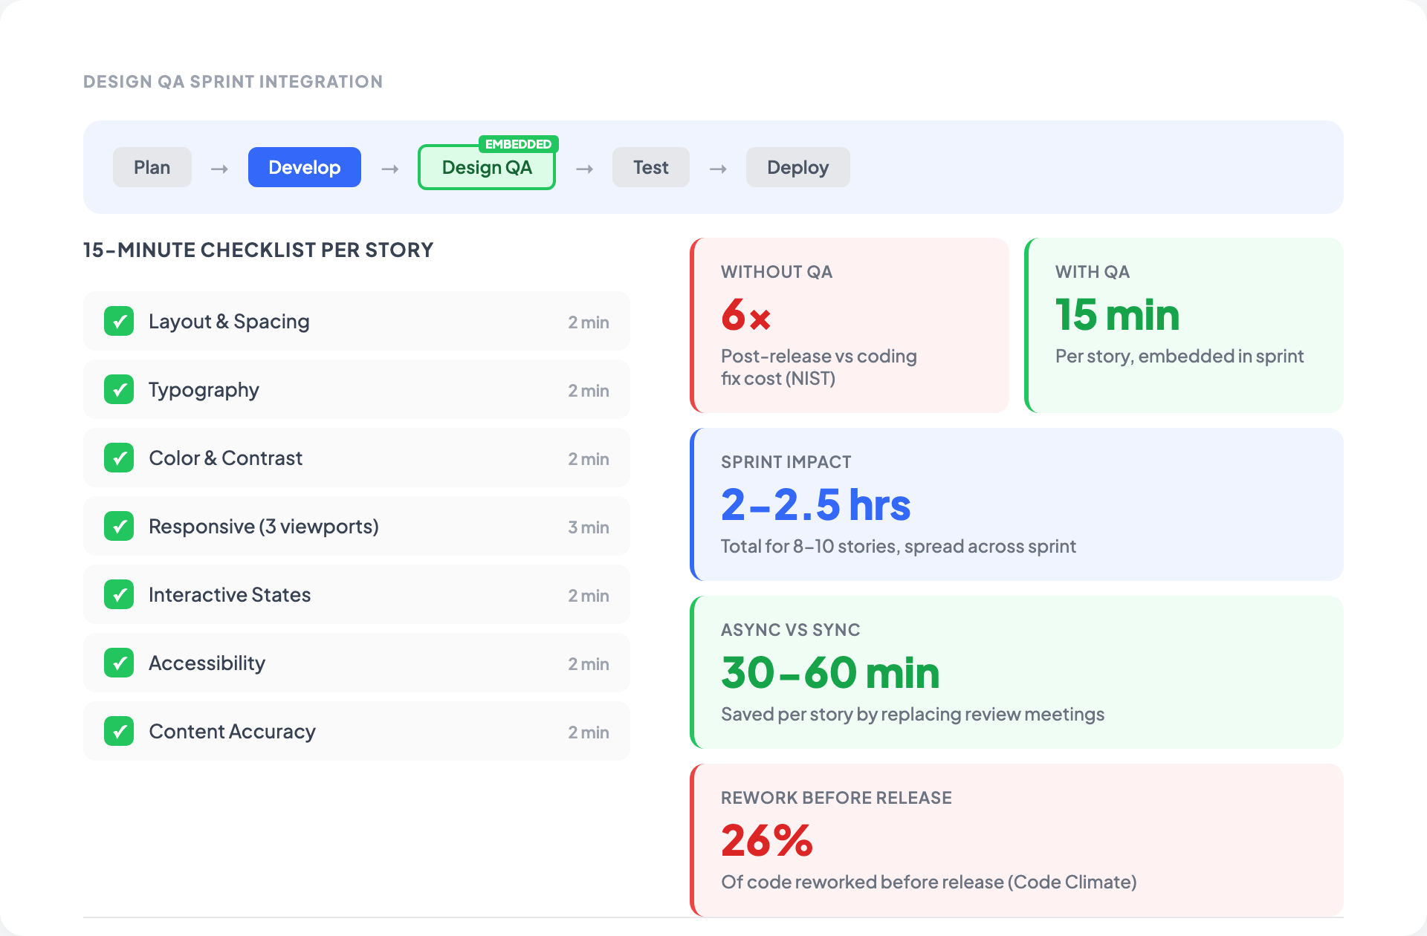This screenshot has height=936, width=1427.
Task: Open the WITH QA 15 min card
Action: pos(1184,325)
